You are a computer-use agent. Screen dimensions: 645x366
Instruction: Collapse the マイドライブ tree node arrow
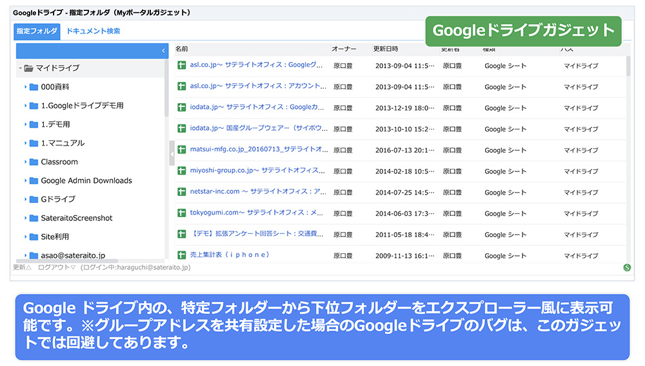tap(20, 68)
